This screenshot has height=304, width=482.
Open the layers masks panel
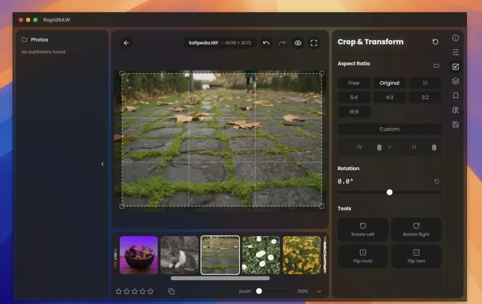[x=455, y=81]
